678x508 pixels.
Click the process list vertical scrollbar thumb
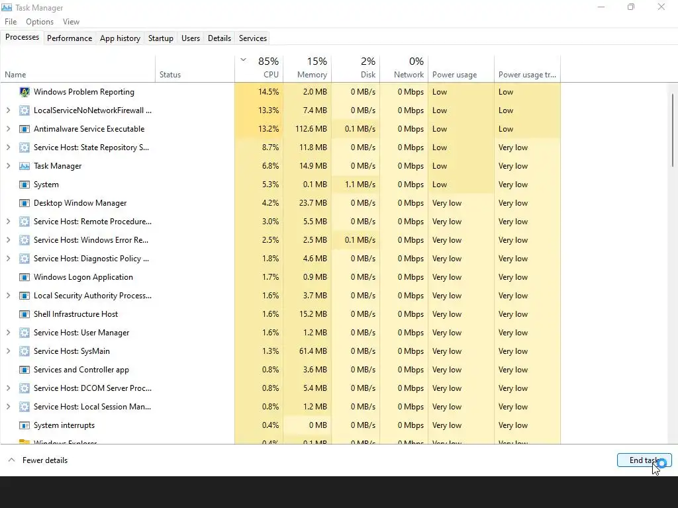pyautogui.click(x=673, y=130)
